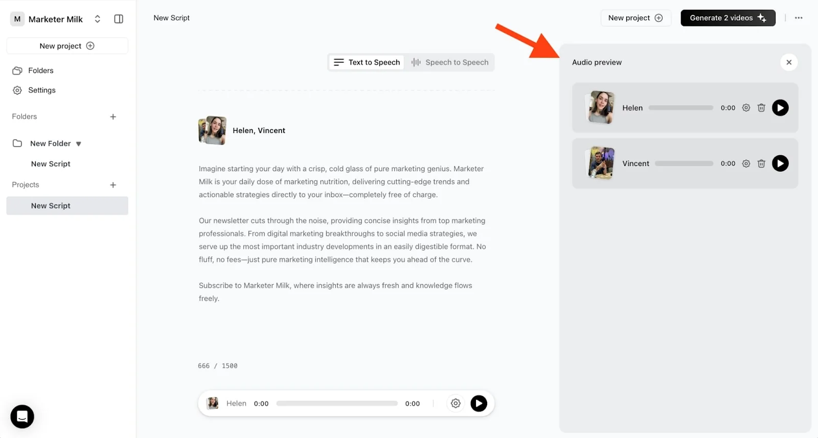Open the chat support bubble
818x438 pixels.
[x=22, y=417]
